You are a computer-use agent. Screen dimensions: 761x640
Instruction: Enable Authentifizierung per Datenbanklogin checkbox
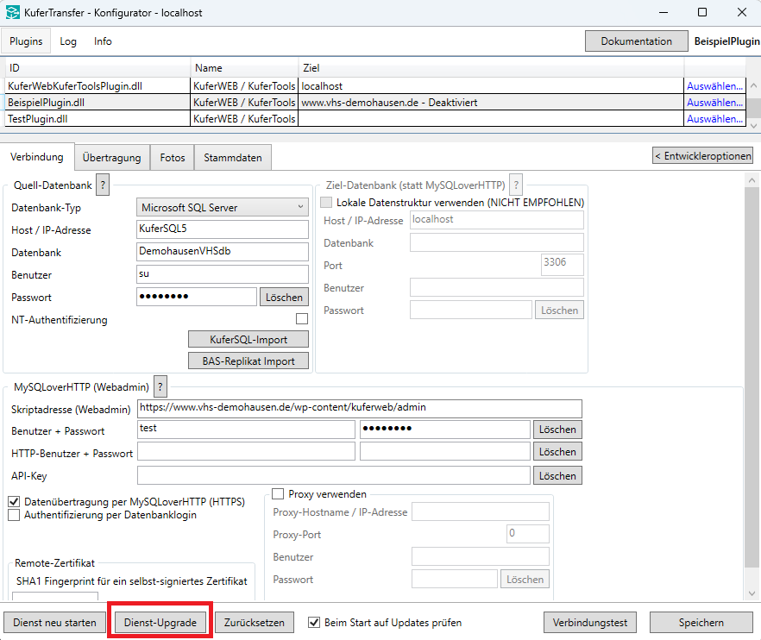point(14,515)
